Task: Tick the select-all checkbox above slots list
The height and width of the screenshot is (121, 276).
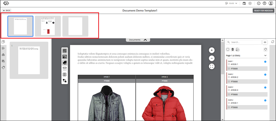Action: pos(228,49)
